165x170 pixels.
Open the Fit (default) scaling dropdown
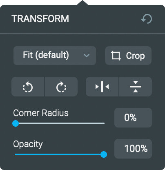point(55,56)
